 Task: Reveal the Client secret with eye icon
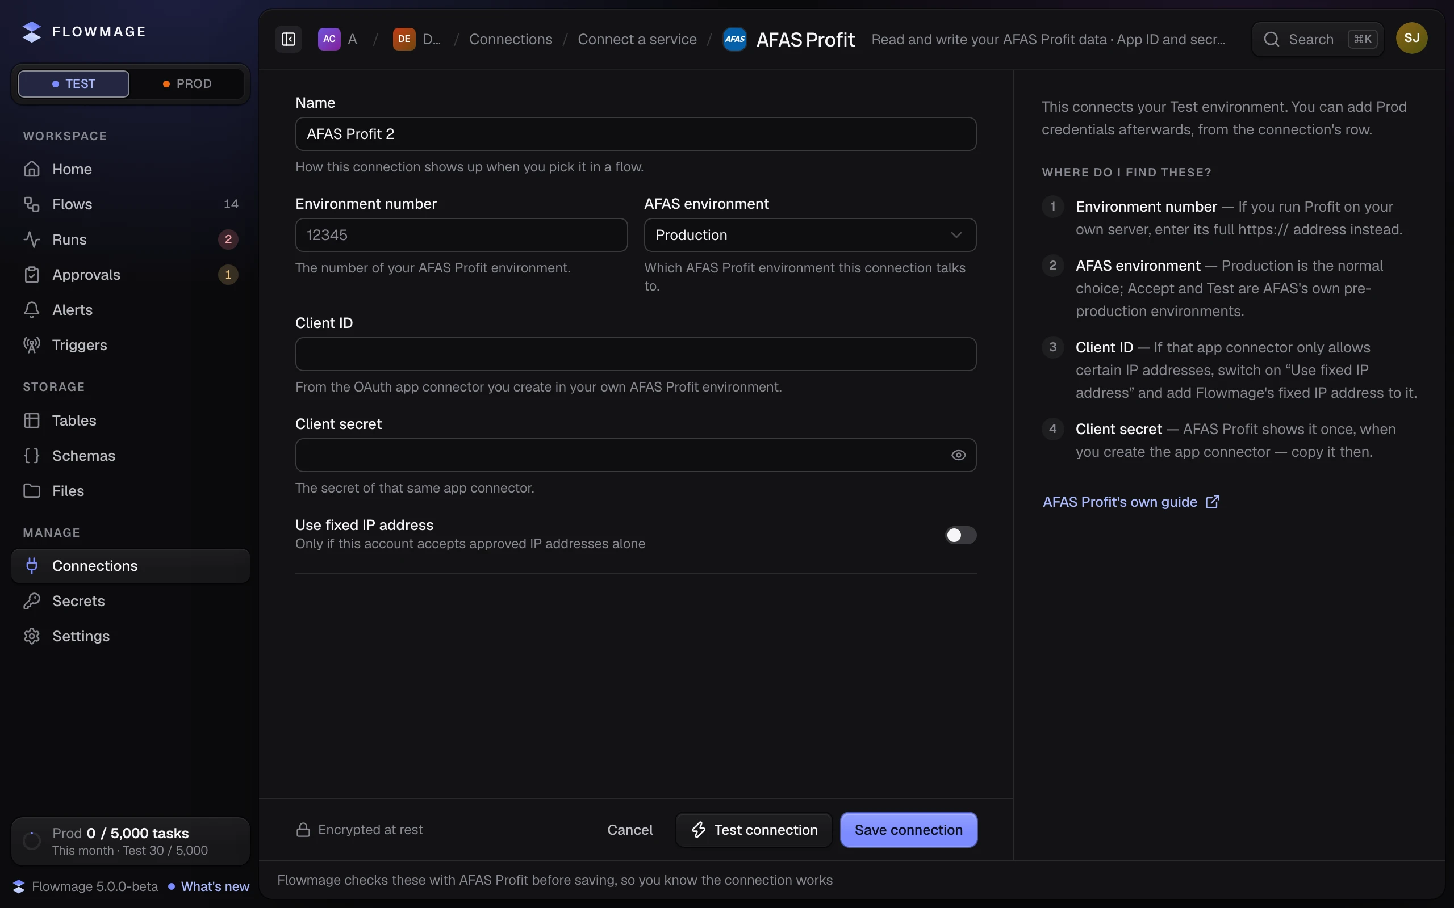pos(958,455)
